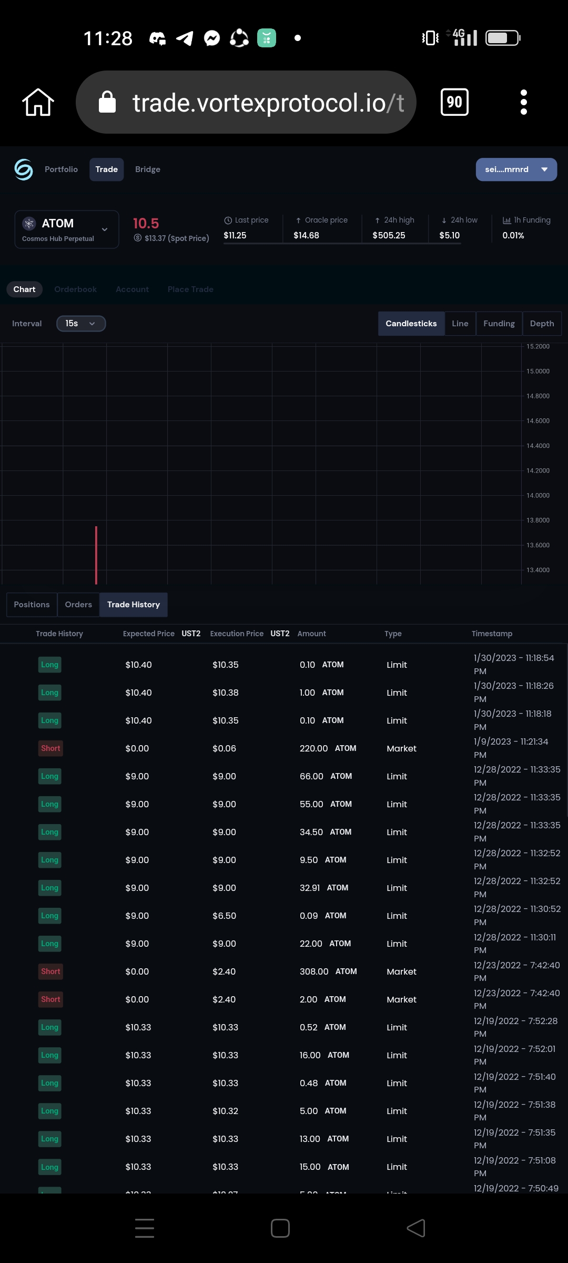Click the 34.50 ATOM amount cell
This screenshot has height=1263, width=568.
(326, 832)
